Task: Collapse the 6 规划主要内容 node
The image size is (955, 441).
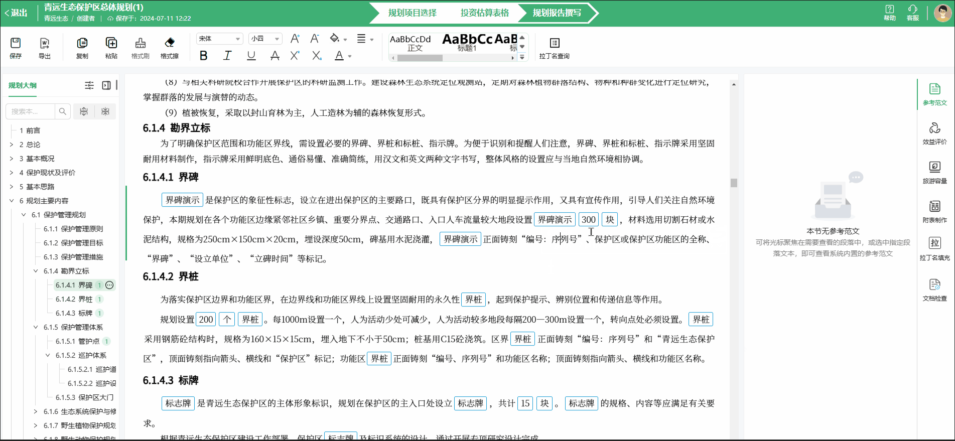Action: [12, 201]
